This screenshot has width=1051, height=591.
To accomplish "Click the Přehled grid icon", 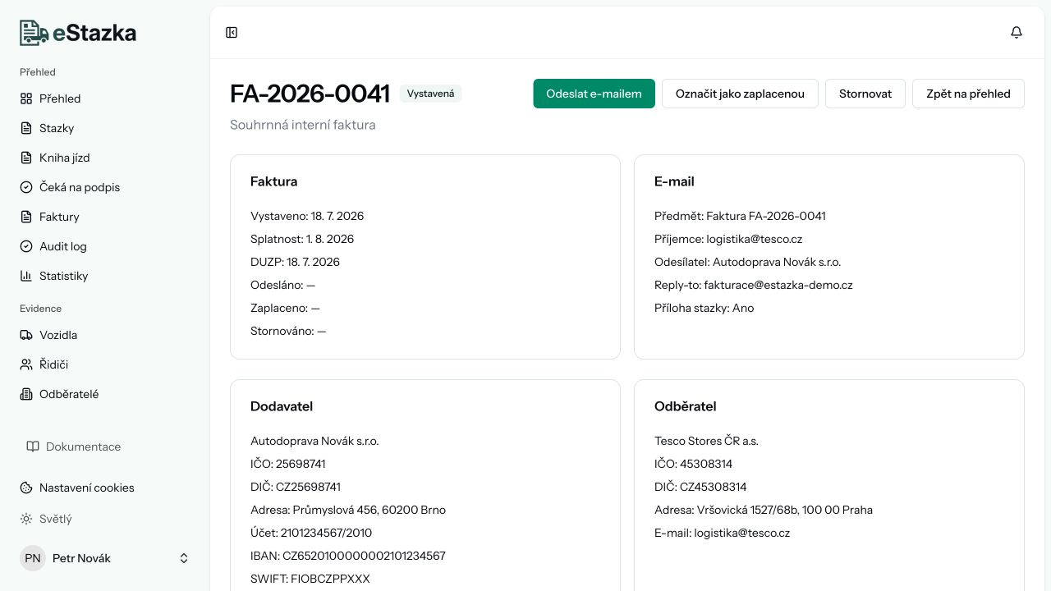I will tap(25, 98).
